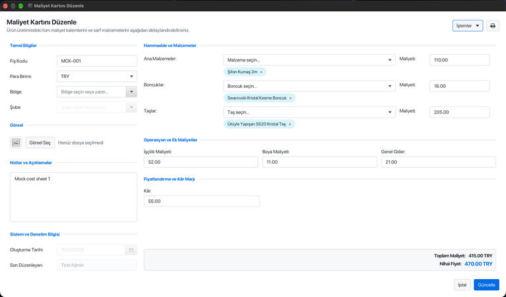506x297 pixels.
Task: Focus the Fiş Kodu field MCK-001
Action: click(97, 61)
